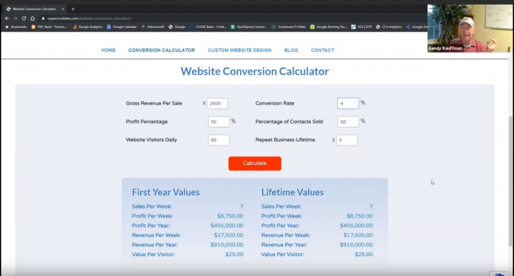The width and height of the screenshot is (514, 276).
Task: Open SCS | SOP bookmark
Action: (x=361, y=27)
